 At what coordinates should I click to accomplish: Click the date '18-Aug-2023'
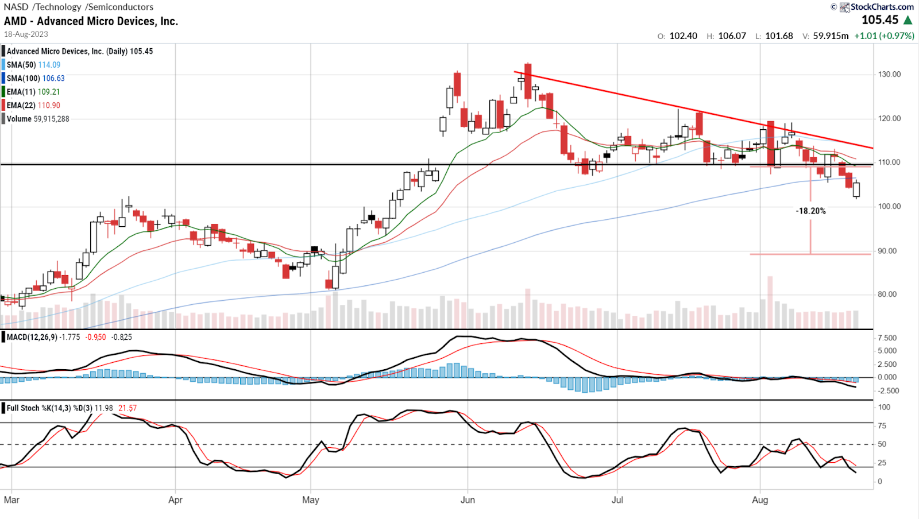pos(26,34)
